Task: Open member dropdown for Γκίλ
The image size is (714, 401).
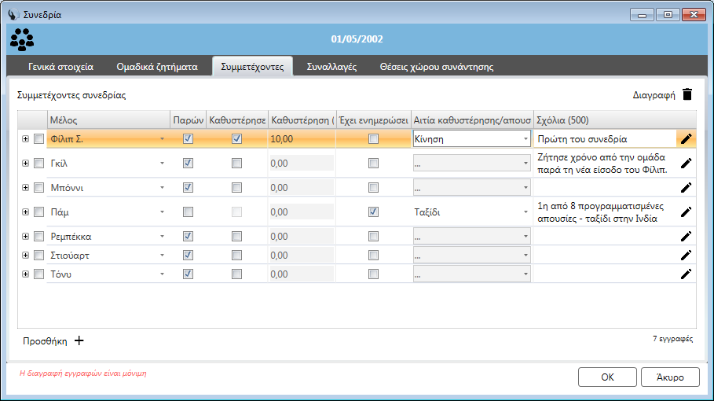Action: click(162, 163)
